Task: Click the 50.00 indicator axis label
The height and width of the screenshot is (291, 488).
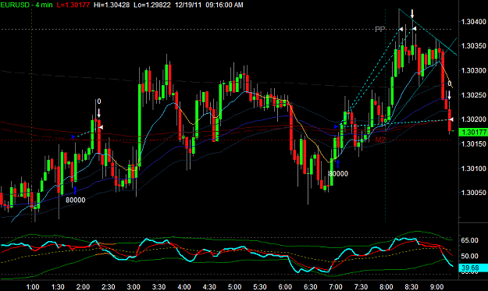Action: (x=469, y=256)
